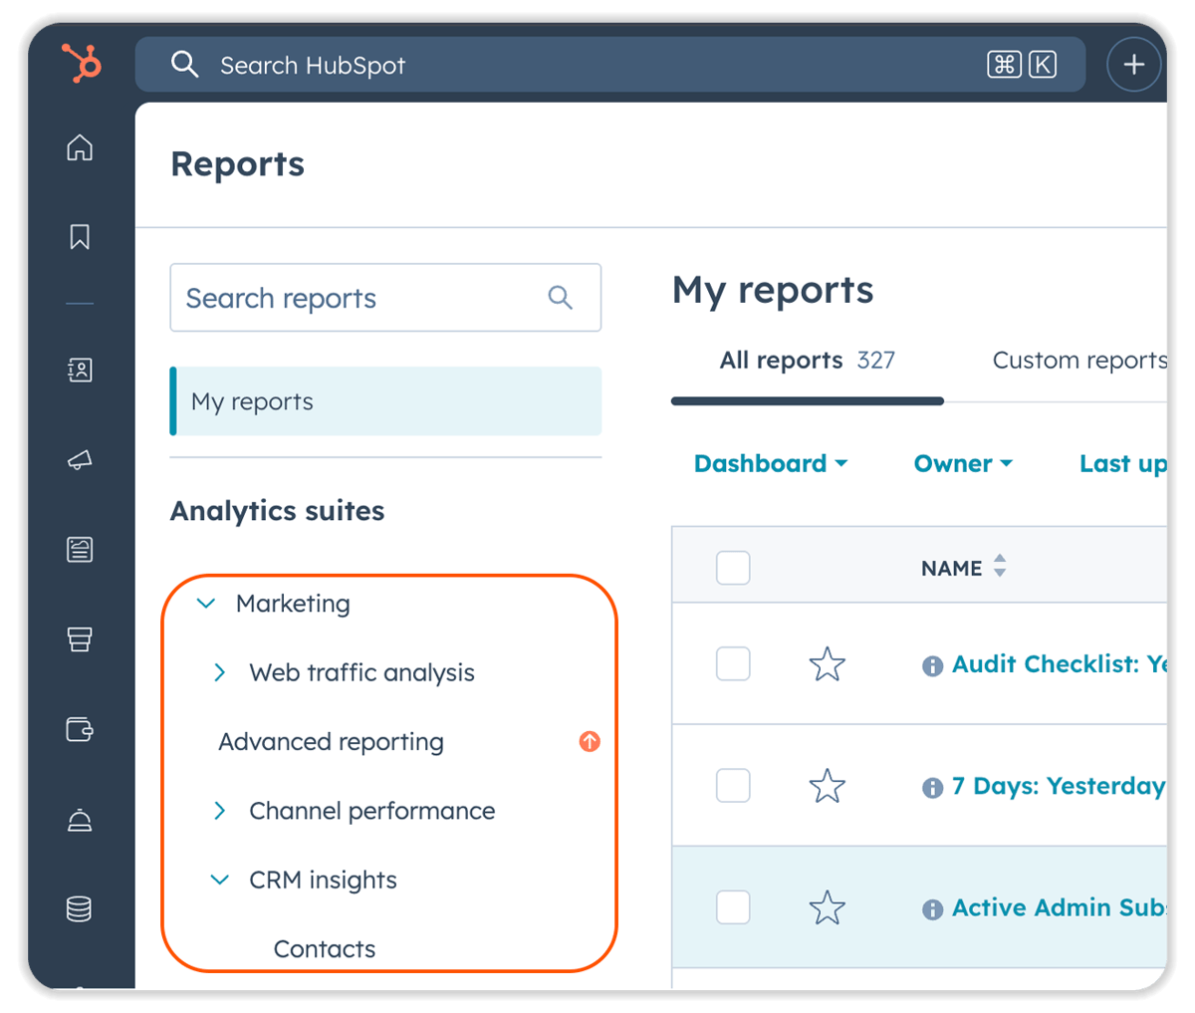Open the Commerce storefront icon in sidebar
Screen dimensions: 1195x1013
[80, 638]
